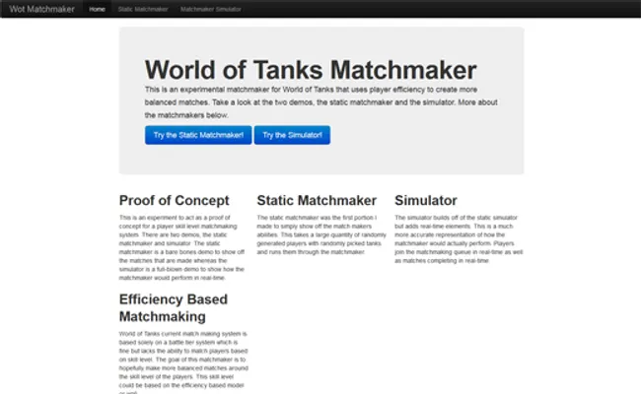Click empty navbar area right of Matchmaker Simulator
641x394 pixels.
point(444,9)
